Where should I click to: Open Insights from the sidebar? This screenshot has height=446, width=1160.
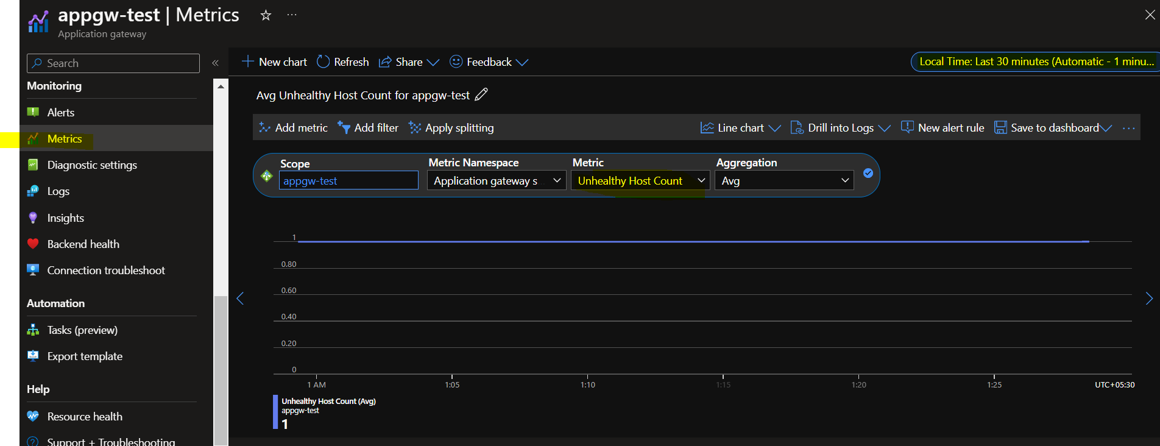click(x=65, y=218)
